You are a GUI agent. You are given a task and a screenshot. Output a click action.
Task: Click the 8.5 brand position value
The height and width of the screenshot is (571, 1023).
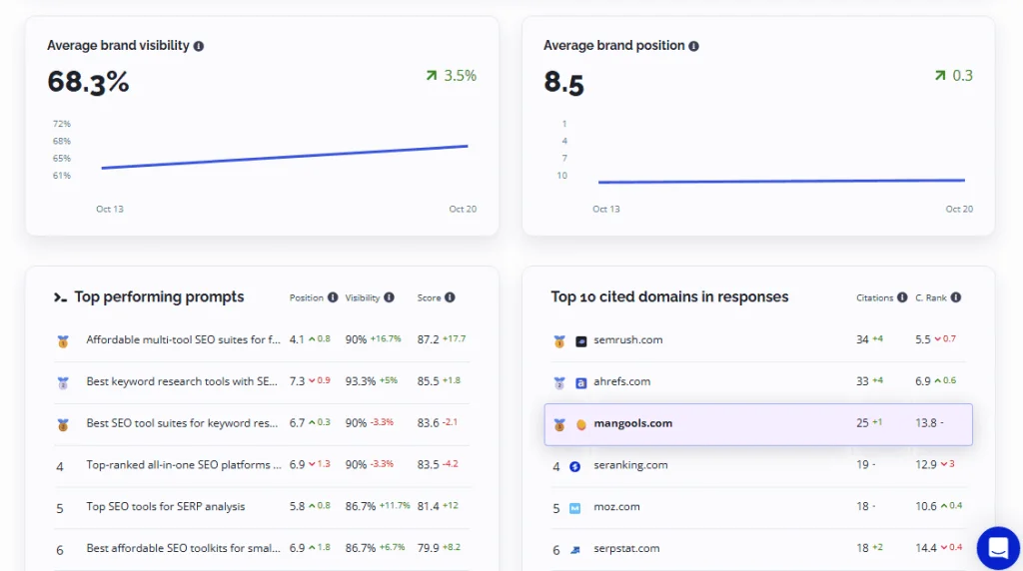(x=563, y=83)
